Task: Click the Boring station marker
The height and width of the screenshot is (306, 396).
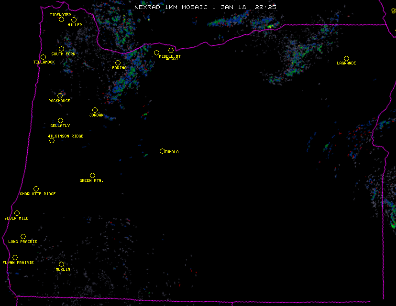Action: tap(118, 63)
